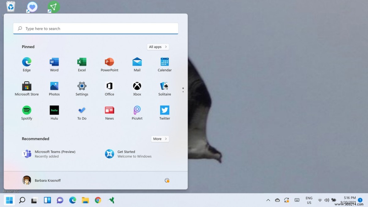Open the ENG US language menu
Image resolution: width=368 pixels, height=207 pixels.
(x=309, y=200)
